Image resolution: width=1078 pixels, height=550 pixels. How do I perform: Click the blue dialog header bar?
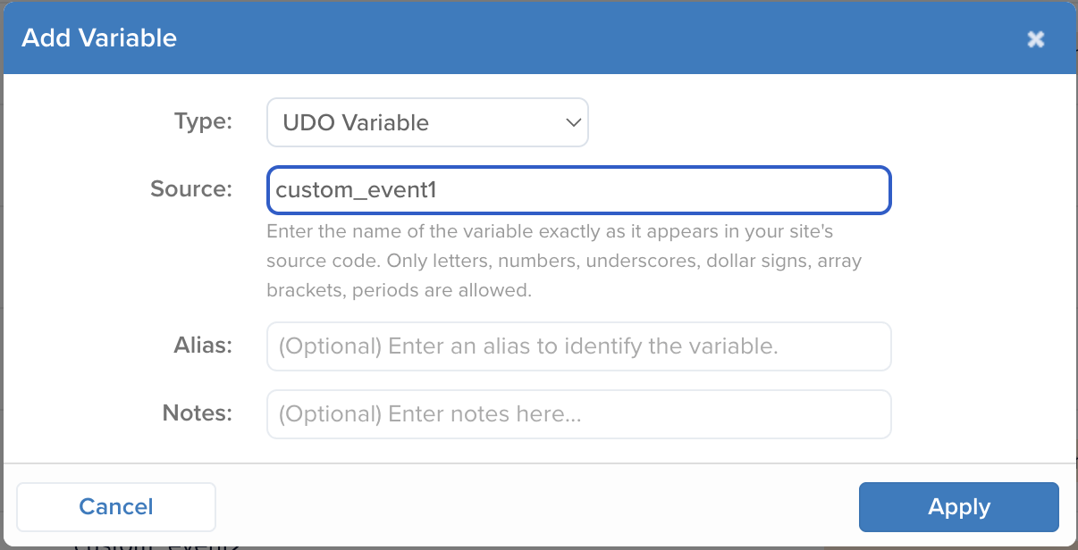(x=536, y=37)
